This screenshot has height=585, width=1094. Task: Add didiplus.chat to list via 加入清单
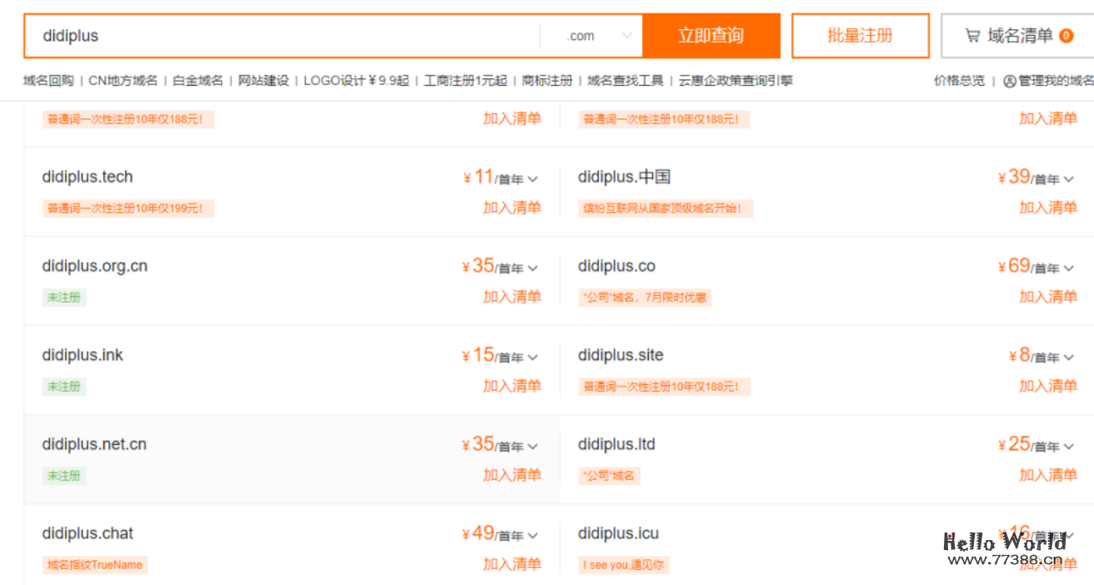(x=513, y=564)
